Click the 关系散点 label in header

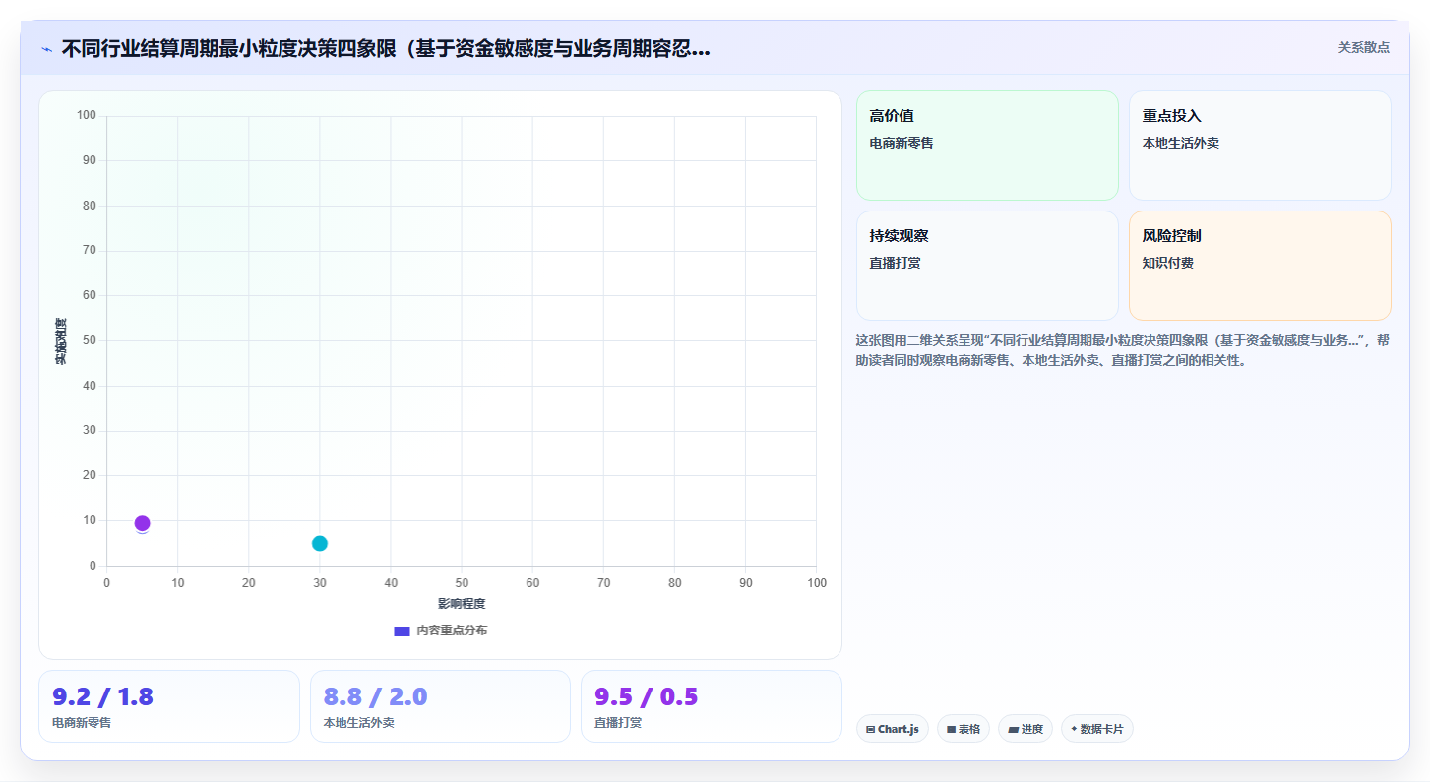click(x=1363, y=47)
